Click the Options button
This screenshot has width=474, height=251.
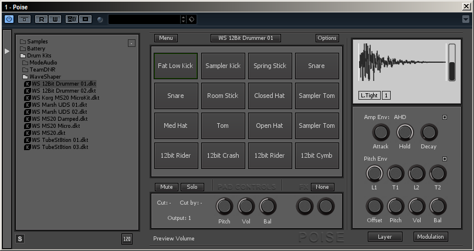point(327,38)
